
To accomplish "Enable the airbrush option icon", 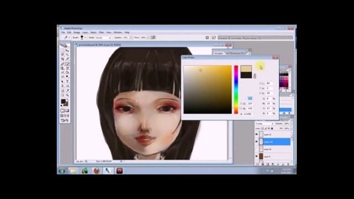I will pyautogui.click(x=153, y=38).
